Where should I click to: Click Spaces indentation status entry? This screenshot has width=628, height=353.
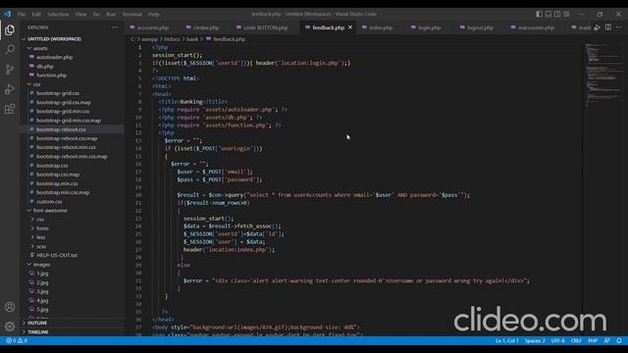(x=535, y=340)
